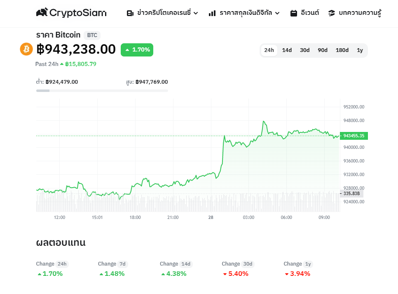Switch chart range to 90d
The height and width of the screenshot is (294, 398).
pos(323,50)
